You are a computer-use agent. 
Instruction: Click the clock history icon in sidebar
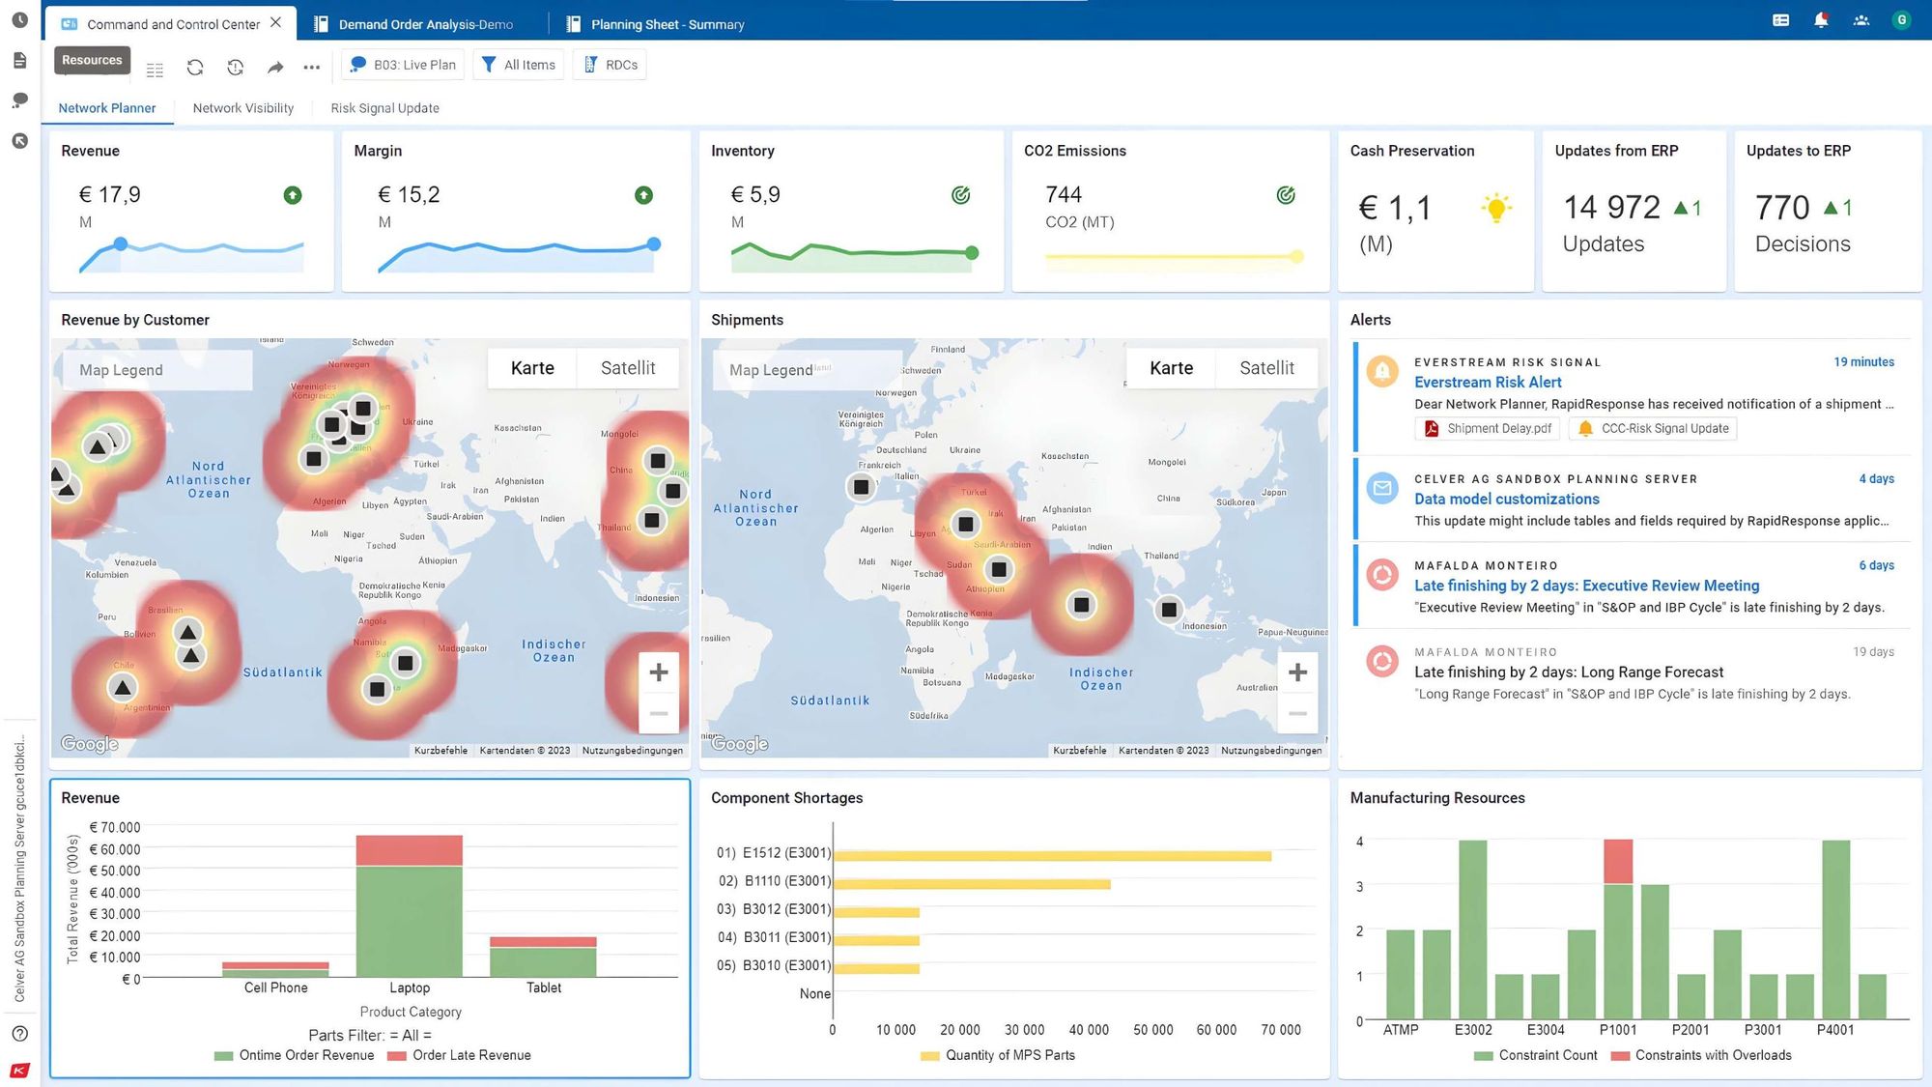19,20
